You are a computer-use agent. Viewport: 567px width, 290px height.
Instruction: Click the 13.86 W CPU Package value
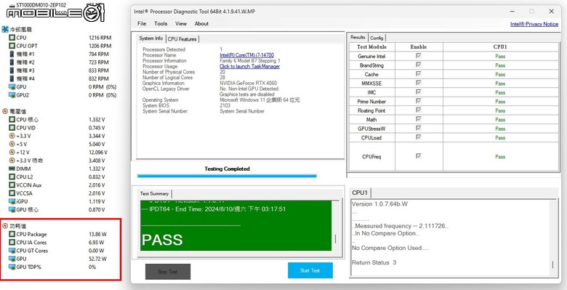click(x=97, y=234)
